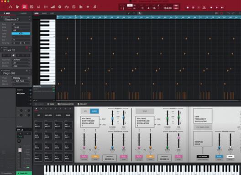Click the Half Level pad button
The height and width of the screenshot is (175, 241).
coord(48,115)
